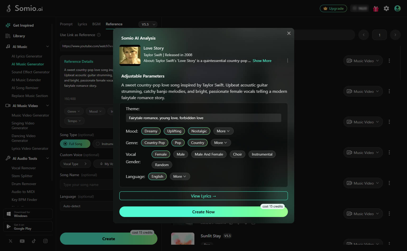Click the Theme text input field

point(203,118)
